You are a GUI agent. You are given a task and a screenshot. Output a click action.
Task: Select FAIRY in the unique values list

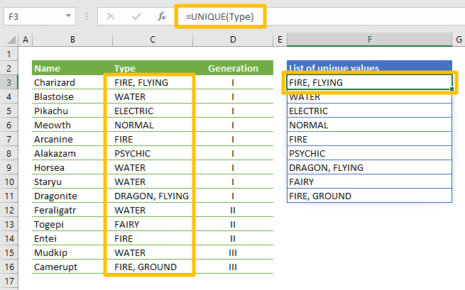(369, 182)
